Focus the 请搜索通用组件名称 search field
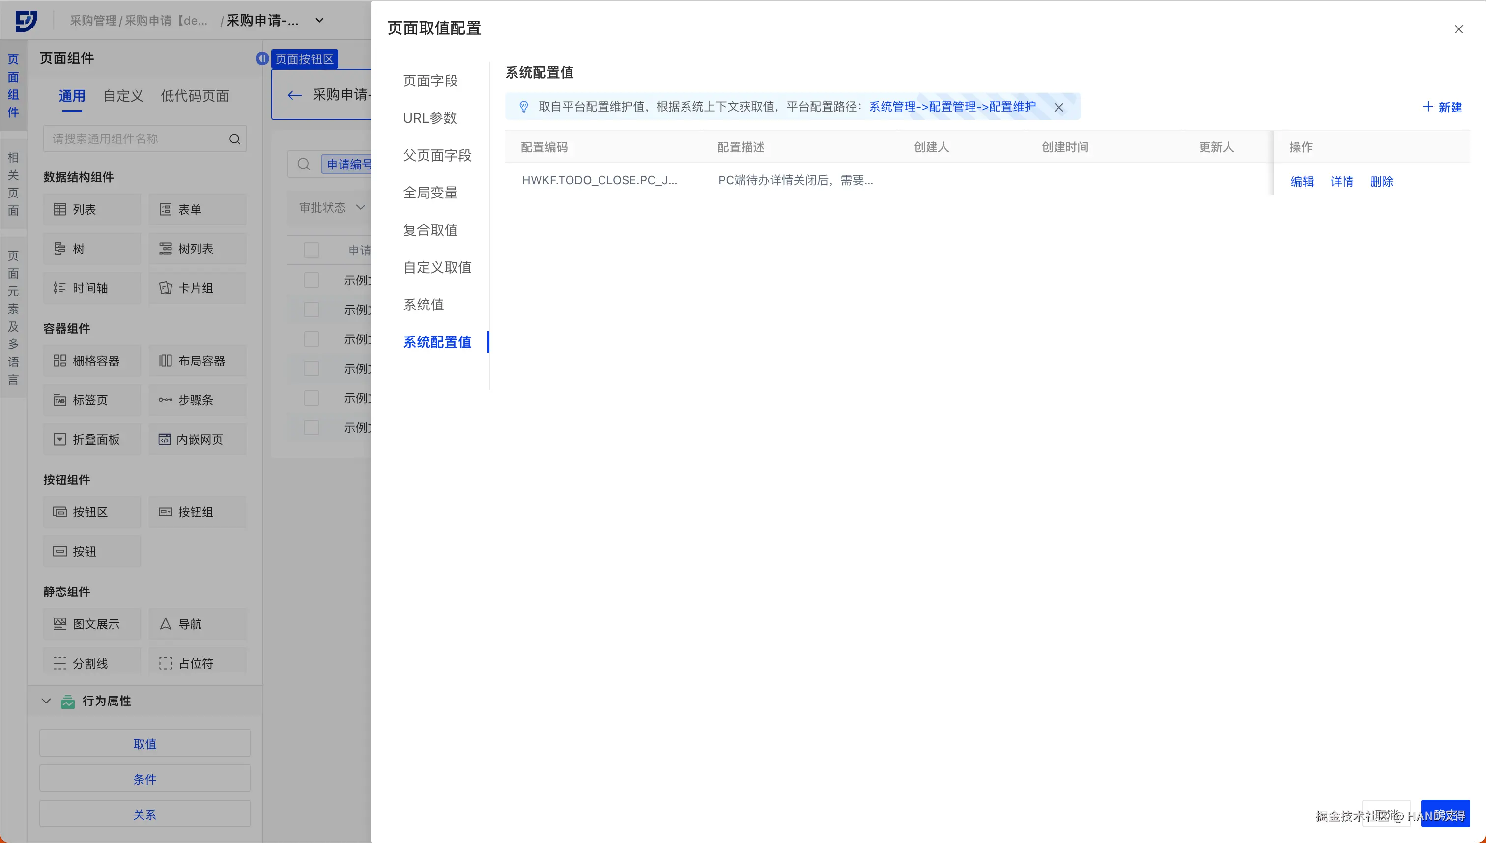 pyautogui.click(x=136, y=139)
